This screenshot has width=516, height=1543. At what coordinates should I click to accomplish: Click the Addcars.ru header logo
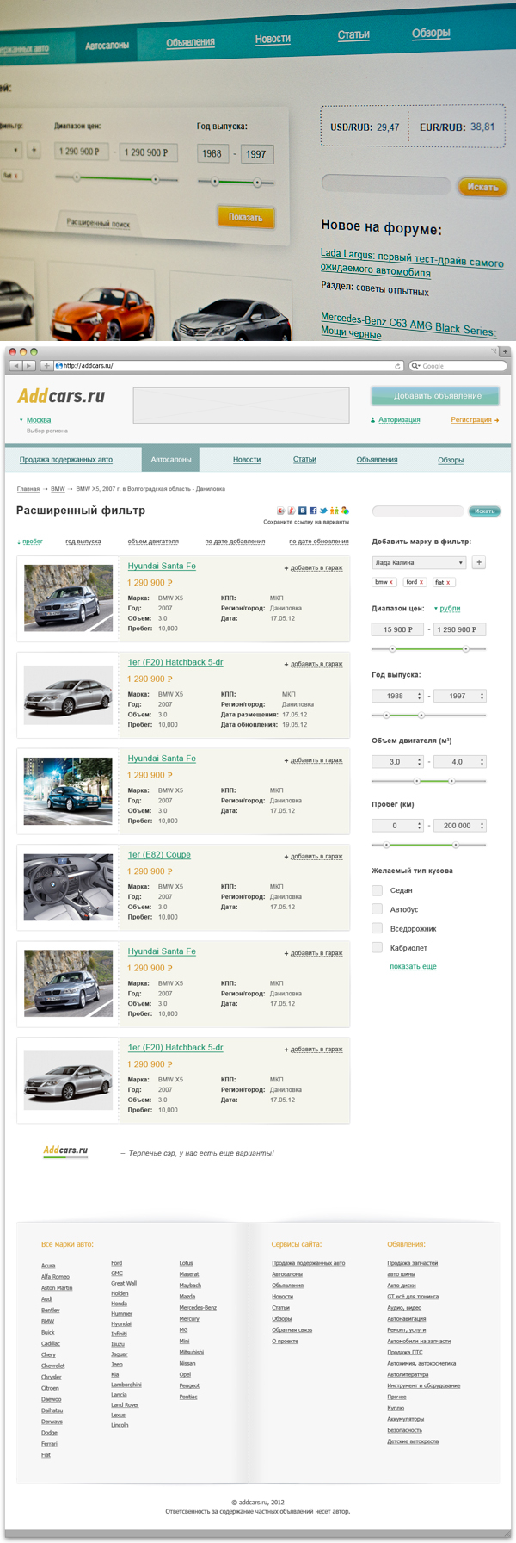61,396
